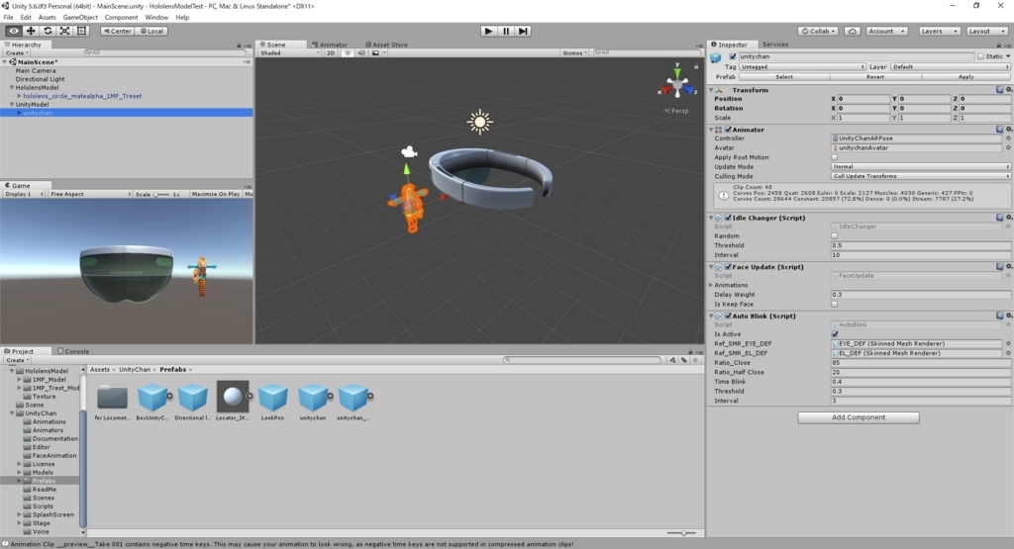
Task: Toggle the Animator component enabled checkbox
Action: tap(728, 130)
